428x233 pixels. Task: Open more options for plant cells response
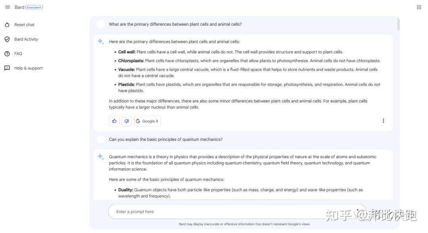click(383, 121)
